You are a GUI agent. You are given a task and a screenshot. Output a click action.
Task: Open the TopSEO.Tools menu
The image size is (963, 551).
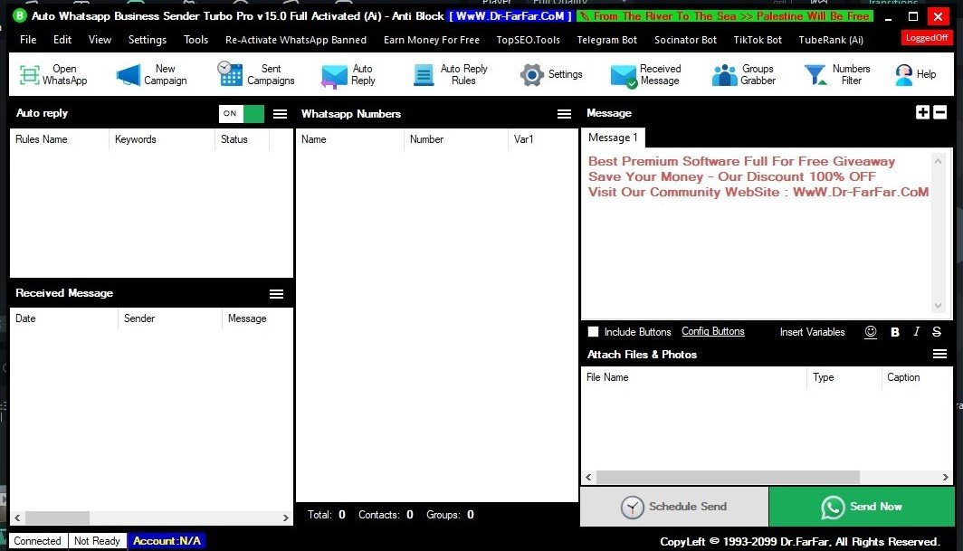(x=529, y=40)
